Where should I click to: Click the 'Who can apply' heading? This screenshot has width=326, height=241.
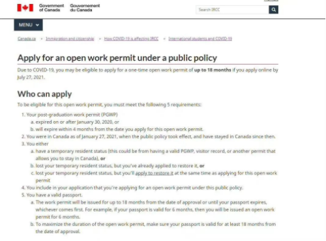click(x=44, y=94)
